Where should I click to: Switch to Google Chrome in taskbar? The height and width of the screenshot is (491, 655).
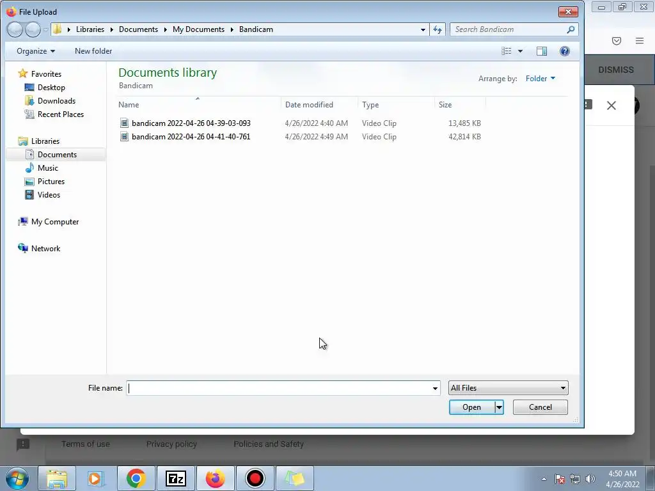(136, 478)
